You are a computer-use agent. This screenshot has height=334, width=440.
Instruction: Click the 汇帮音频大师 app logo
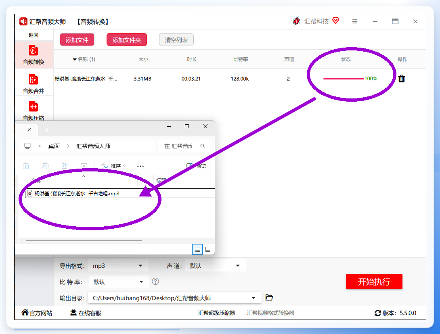click(x=23, y=21)
